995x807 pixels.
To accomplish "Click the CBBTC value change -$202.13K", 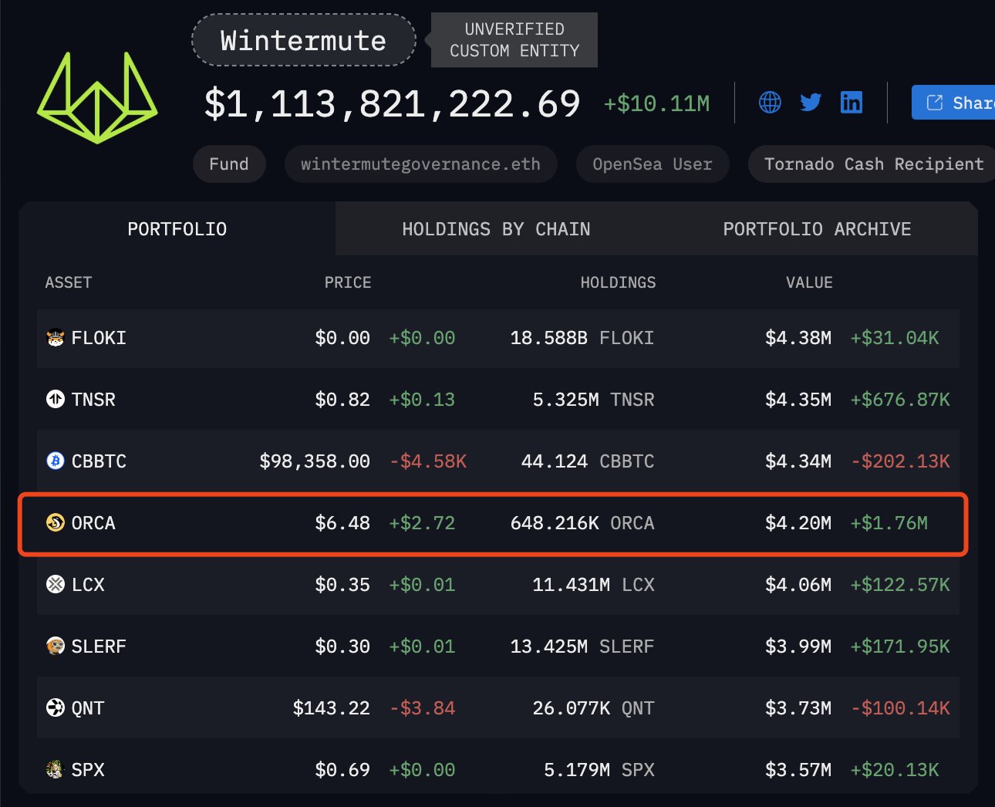I will coord(900,461).
